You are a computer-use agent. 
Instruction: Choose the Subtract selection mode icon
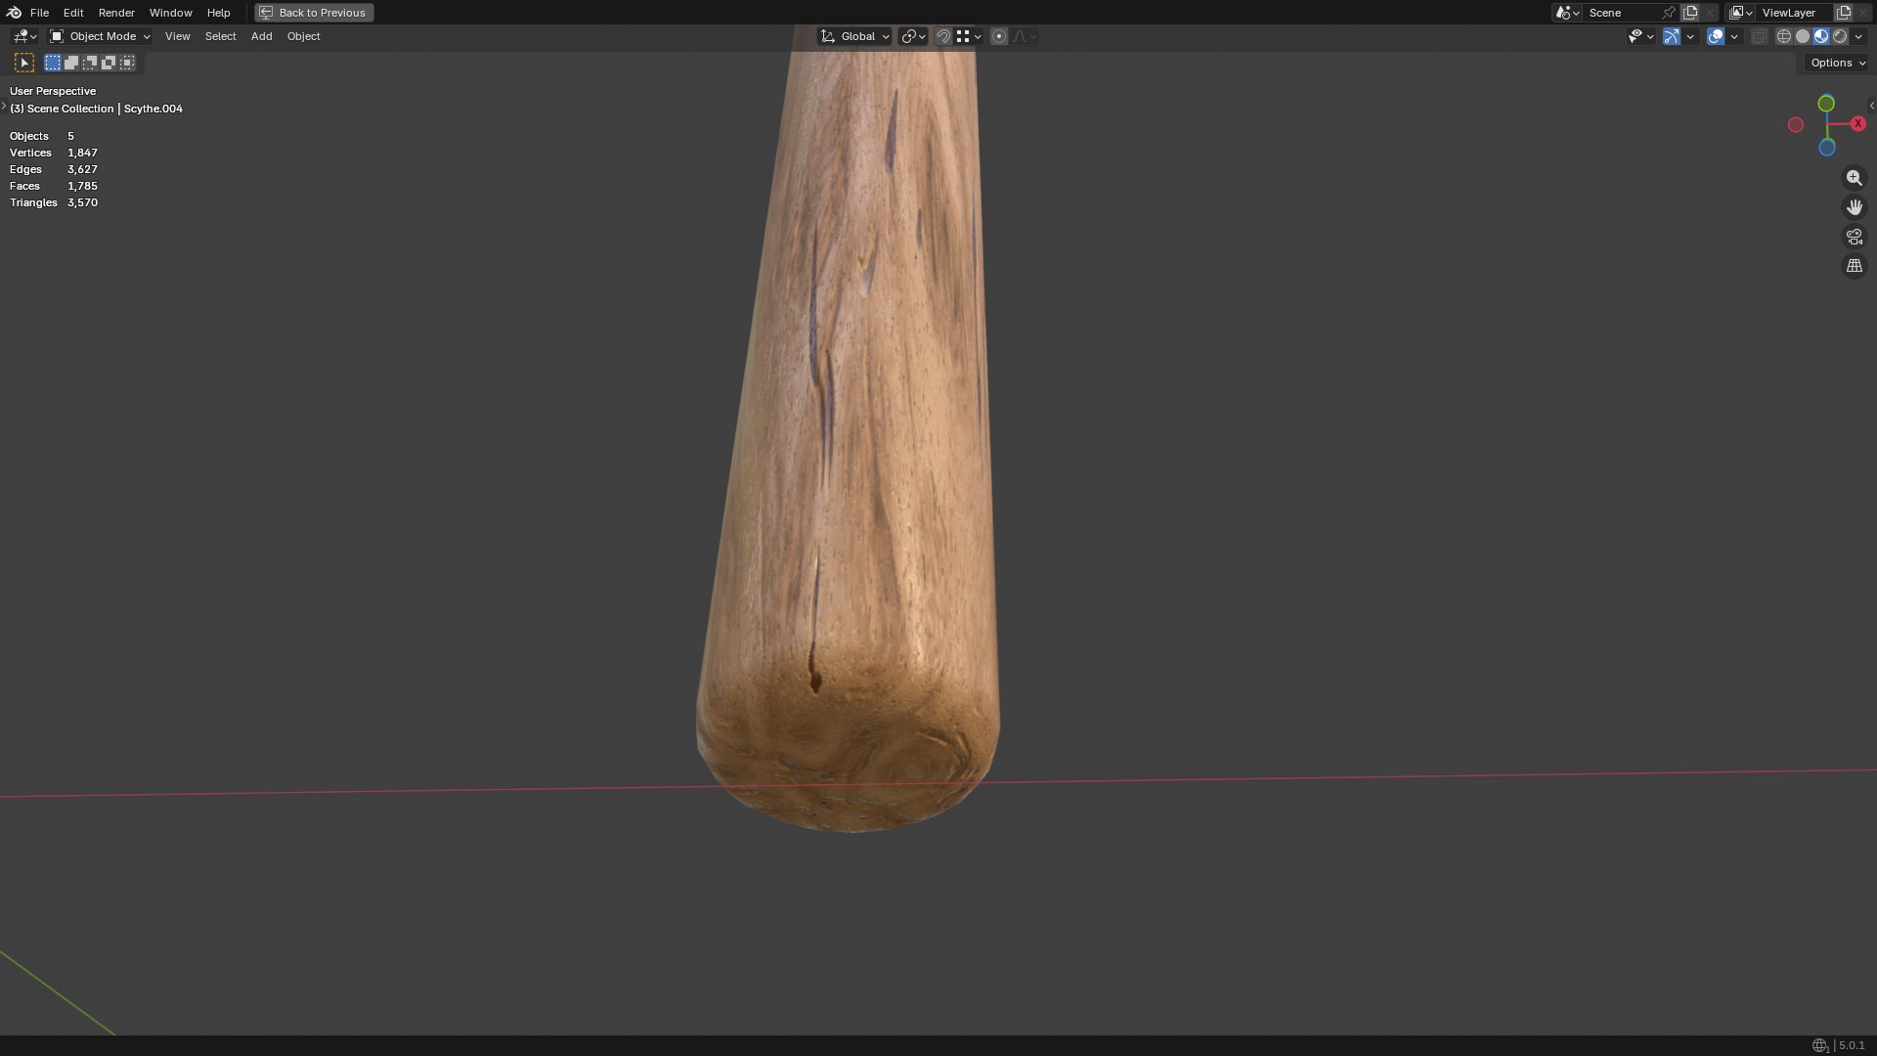pyautogui.click(x=90, y=63)
